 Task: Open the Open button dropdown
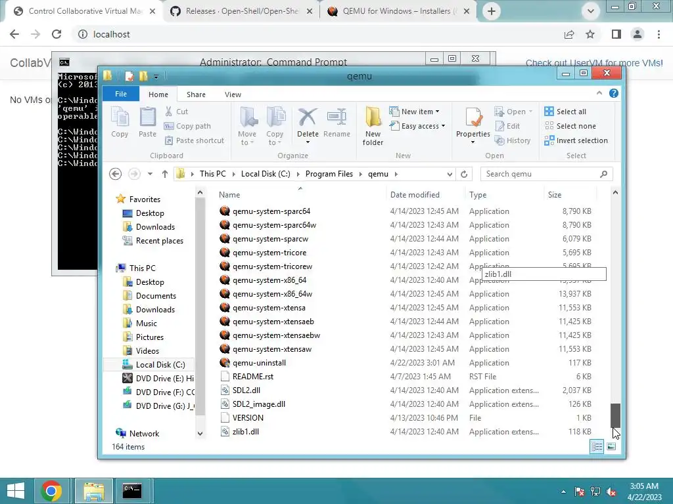(x=531, y=112)
